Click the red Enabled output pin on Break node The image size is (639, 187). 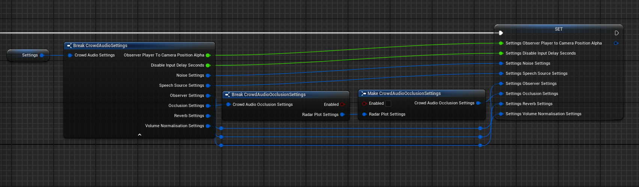pos(342,105)
